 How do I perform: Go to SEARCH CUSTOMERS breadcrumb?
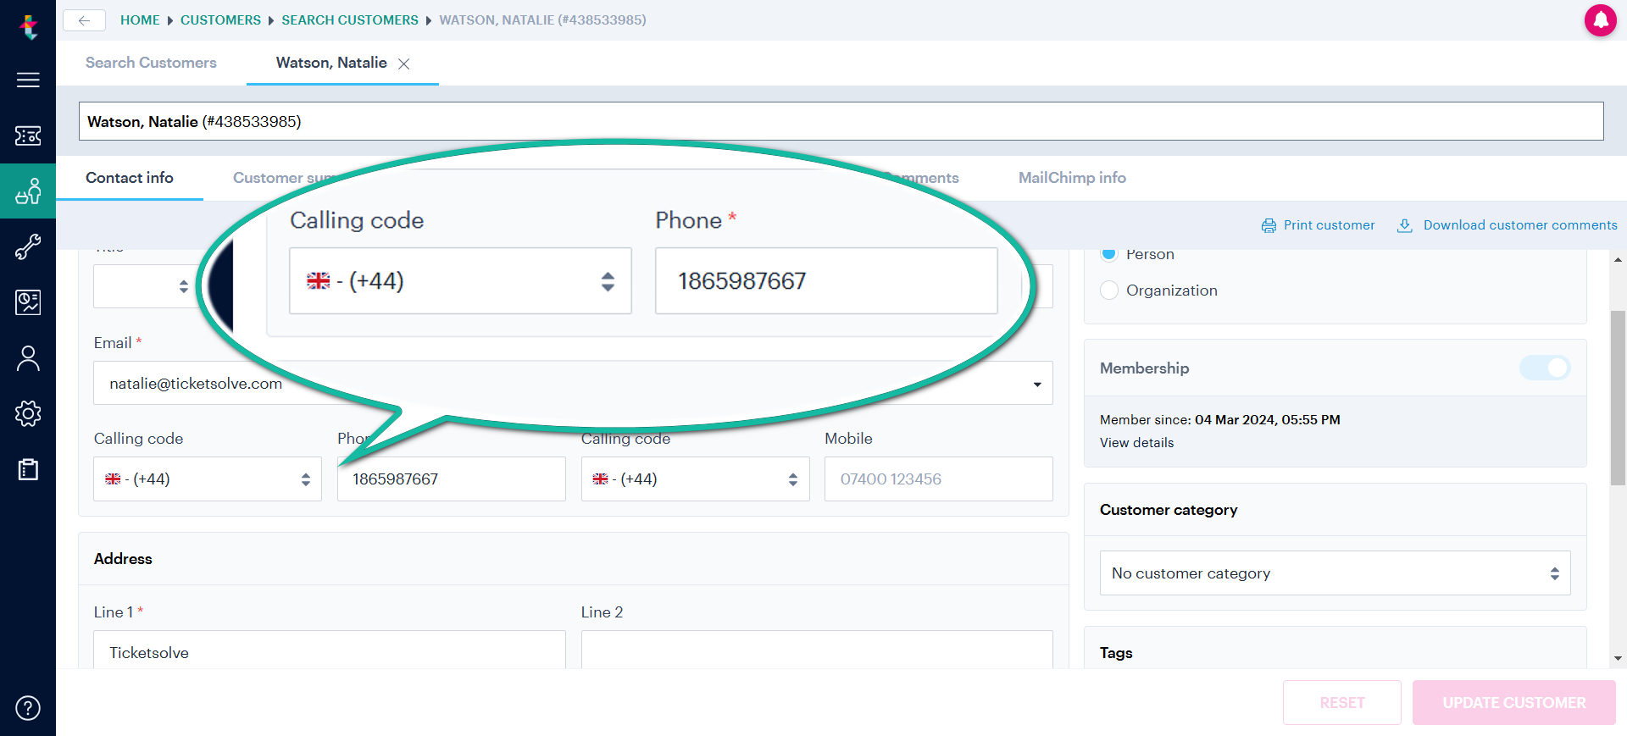[350, 19]
